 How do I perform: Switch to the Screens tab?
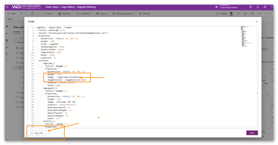pos(17,32)
